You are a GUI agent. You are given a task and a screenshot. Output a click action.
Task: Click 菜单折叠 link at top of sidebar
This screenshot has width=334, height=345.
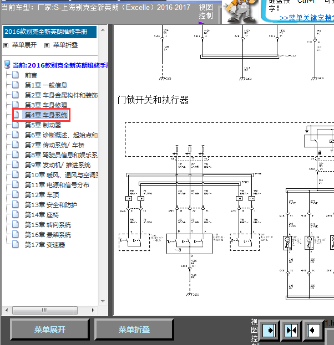coord(65,45)
